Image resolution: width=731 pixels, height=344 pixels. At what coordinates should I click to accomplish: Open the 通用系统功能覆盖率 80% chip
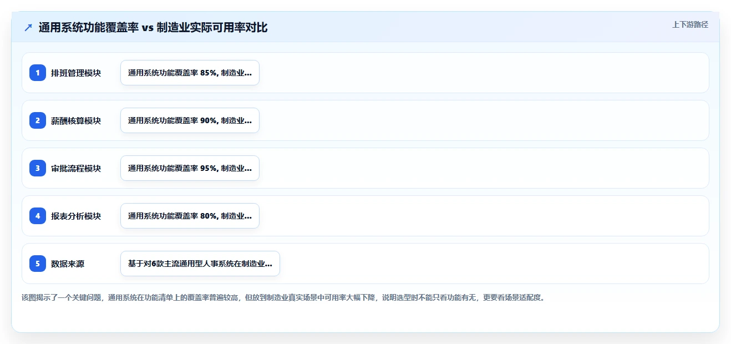190,216
